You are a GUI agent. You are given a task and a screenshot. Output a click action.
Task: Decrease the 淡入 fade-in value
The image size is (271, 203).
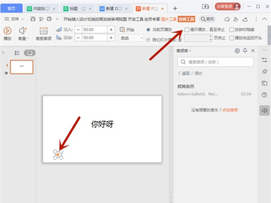point(78,30)
